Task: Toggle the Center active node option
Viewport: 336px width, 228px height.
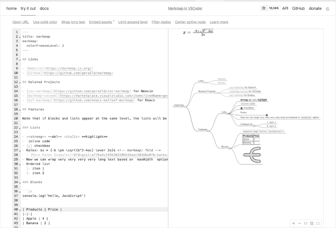Action: tap(190, 22)
